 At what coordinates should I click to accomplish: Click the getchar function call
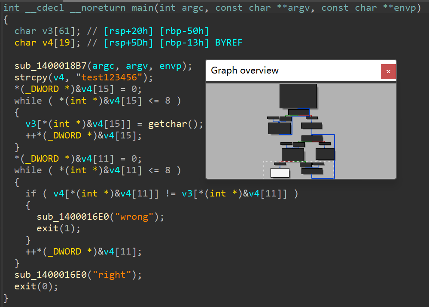point(168,124)
